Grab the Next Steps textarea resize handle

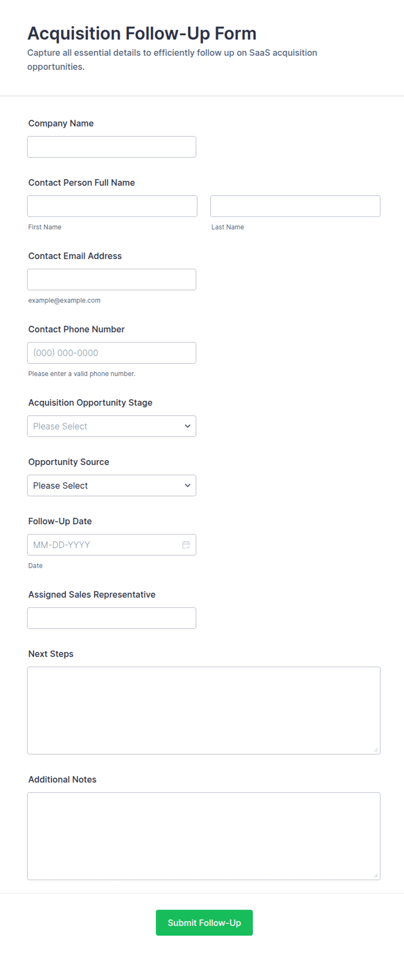click(376, 750)
